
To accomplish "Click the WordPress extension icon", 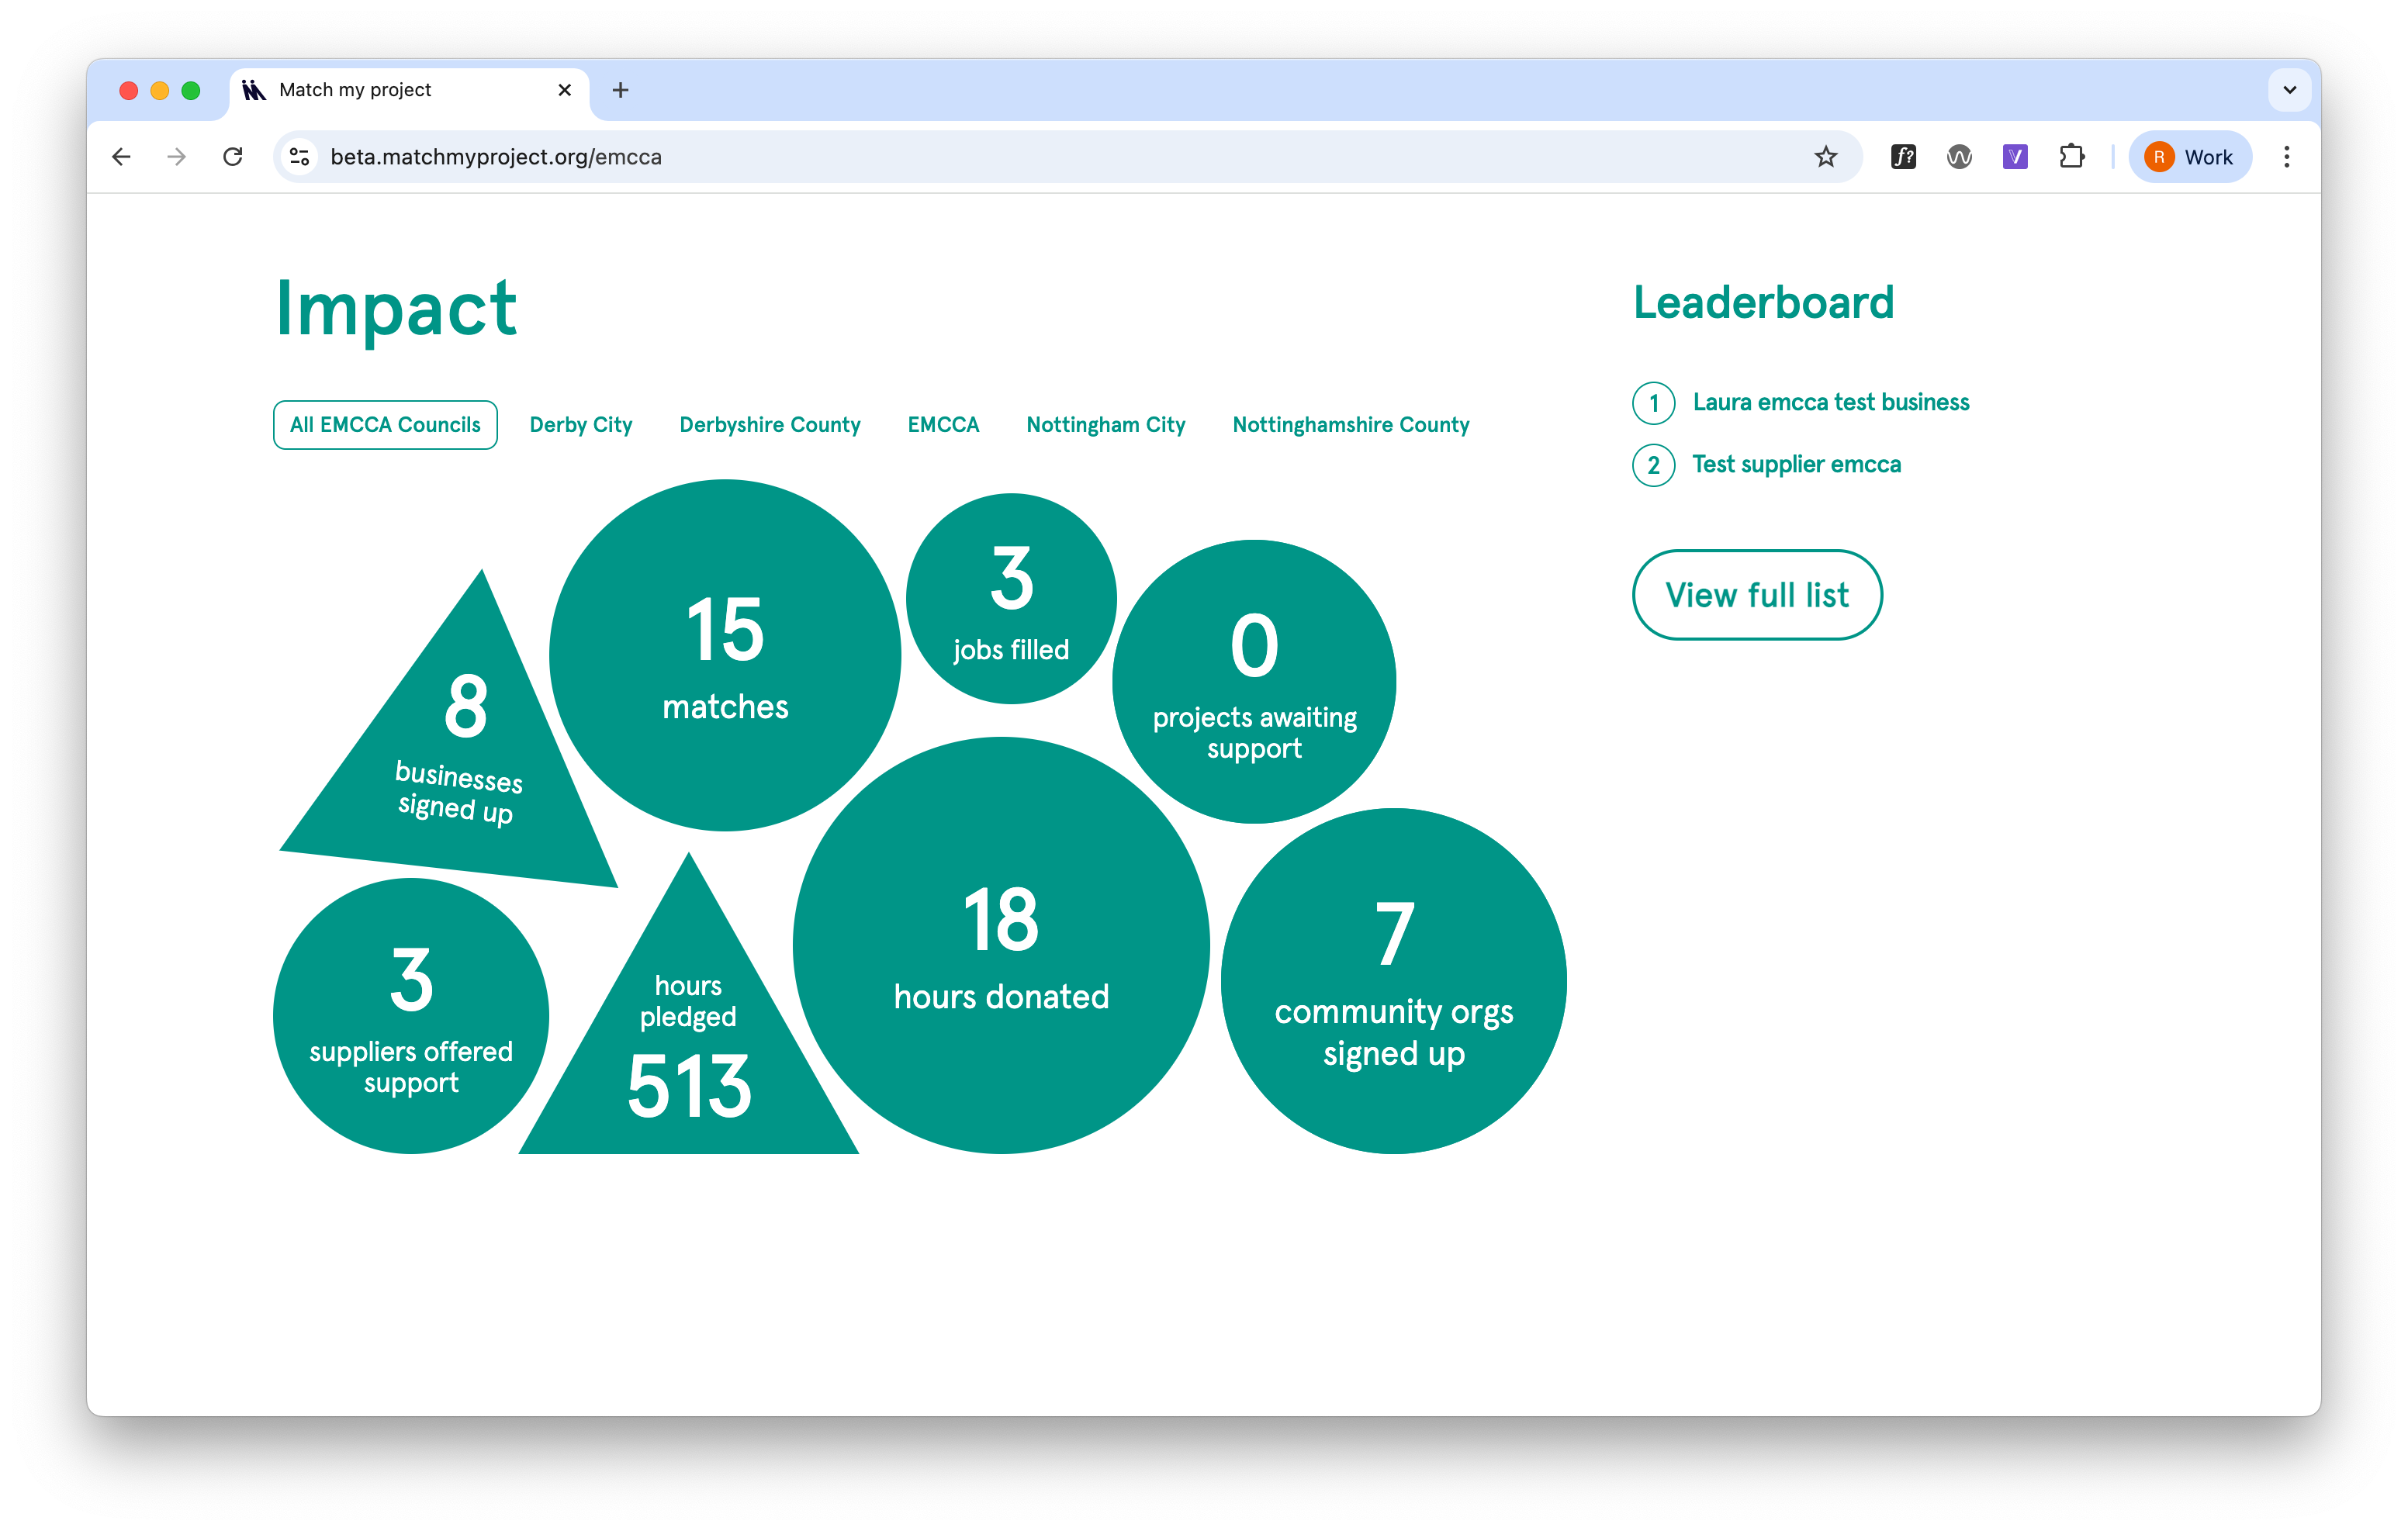I will (1959, 157).
